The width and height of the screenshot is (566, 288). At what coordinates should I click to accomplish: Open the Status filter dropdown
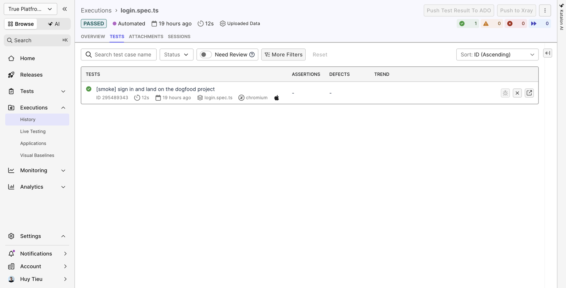click(177, 54)
